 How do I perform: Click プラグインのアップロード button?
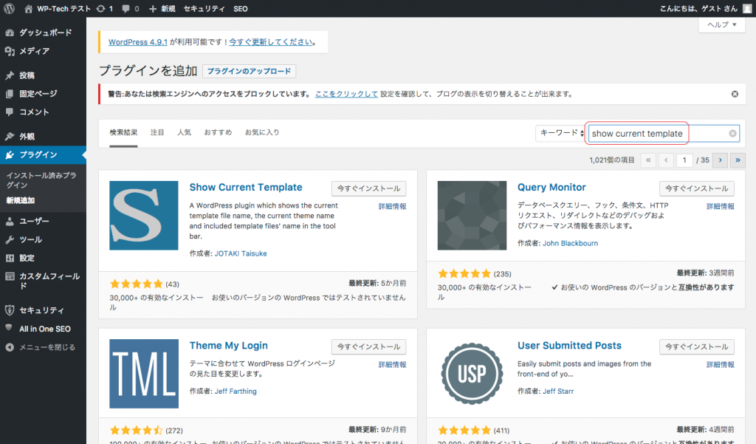coord(250,71)
